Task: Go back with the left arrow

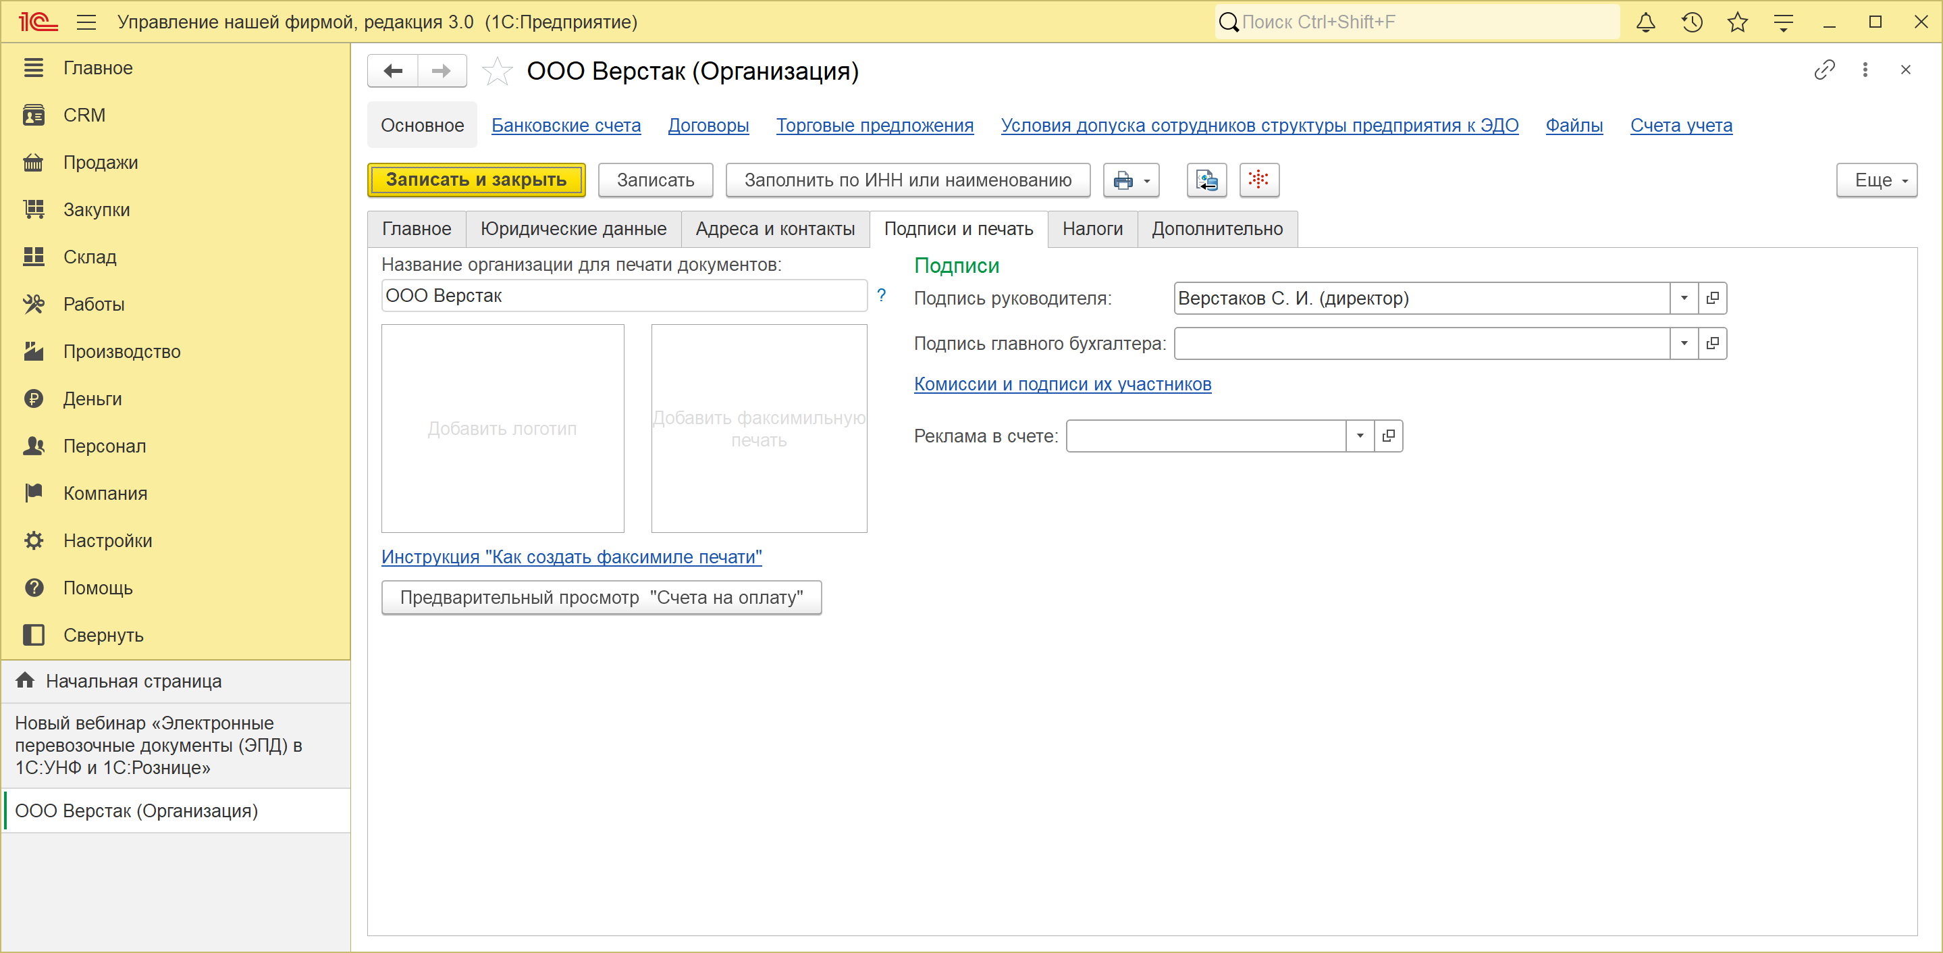Action: point(393,71)
